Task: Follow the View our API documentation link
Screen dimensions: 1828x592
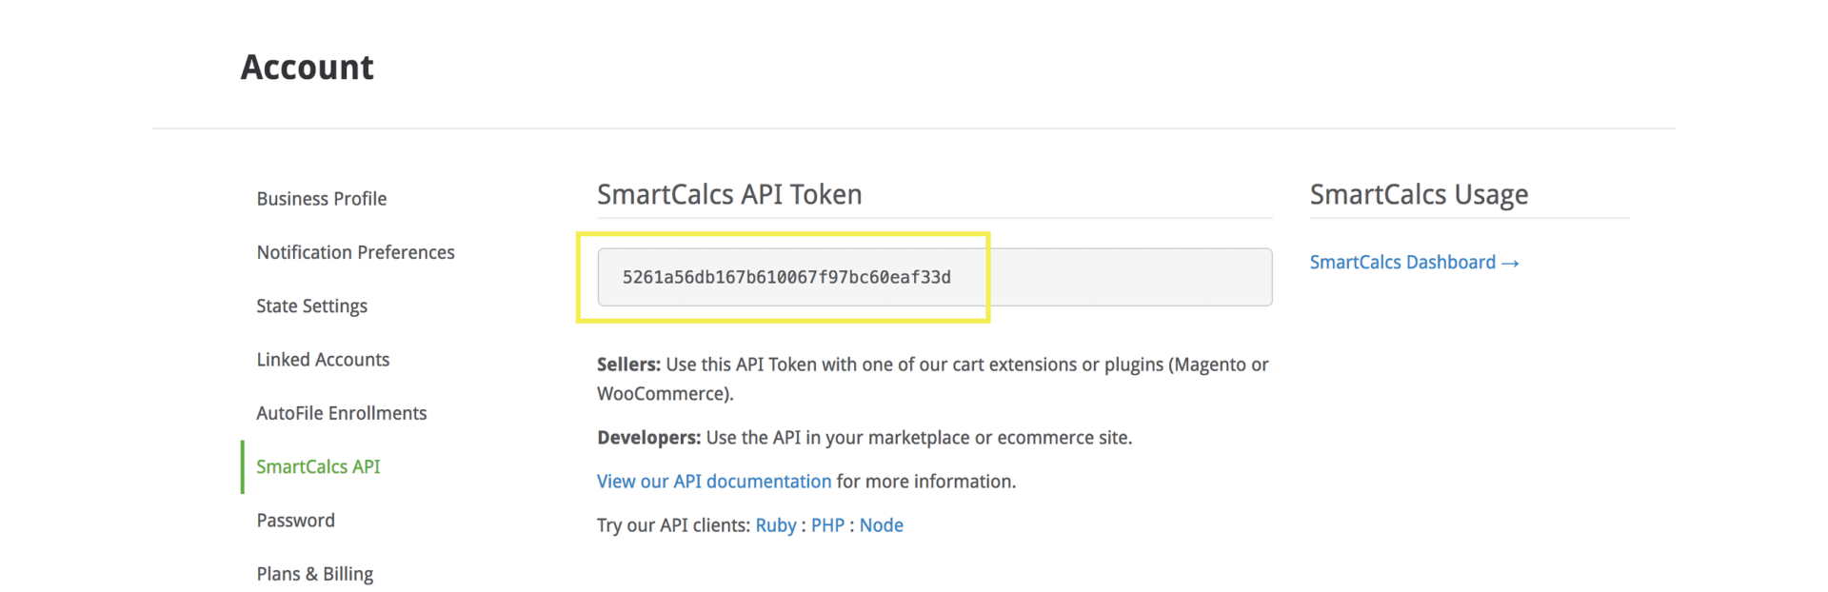Action: pyautogui.click(x=713, y=482)
